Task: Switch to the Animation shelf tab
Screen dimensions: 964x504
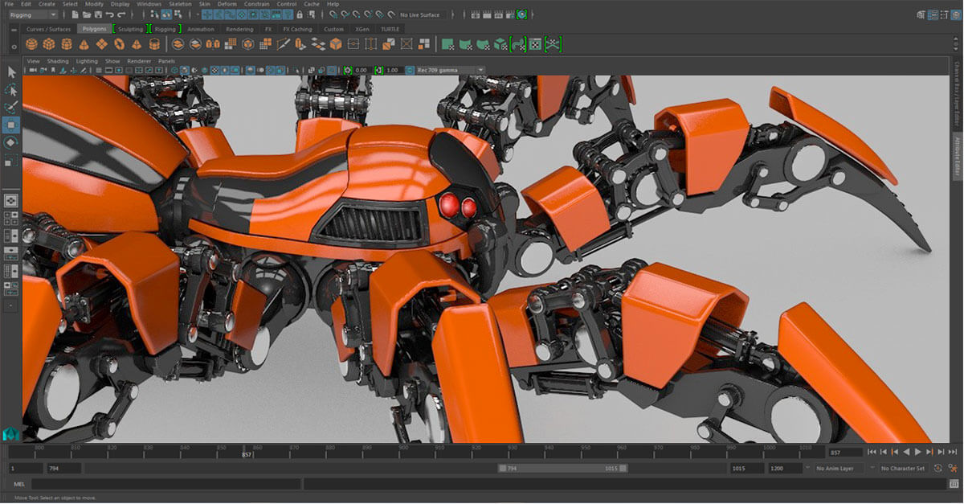Action: pyautogui.click(x=201, y=29)
